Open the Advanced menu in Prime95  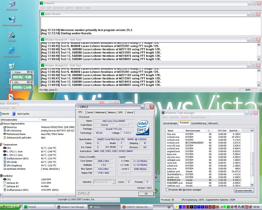coord(58,8)
